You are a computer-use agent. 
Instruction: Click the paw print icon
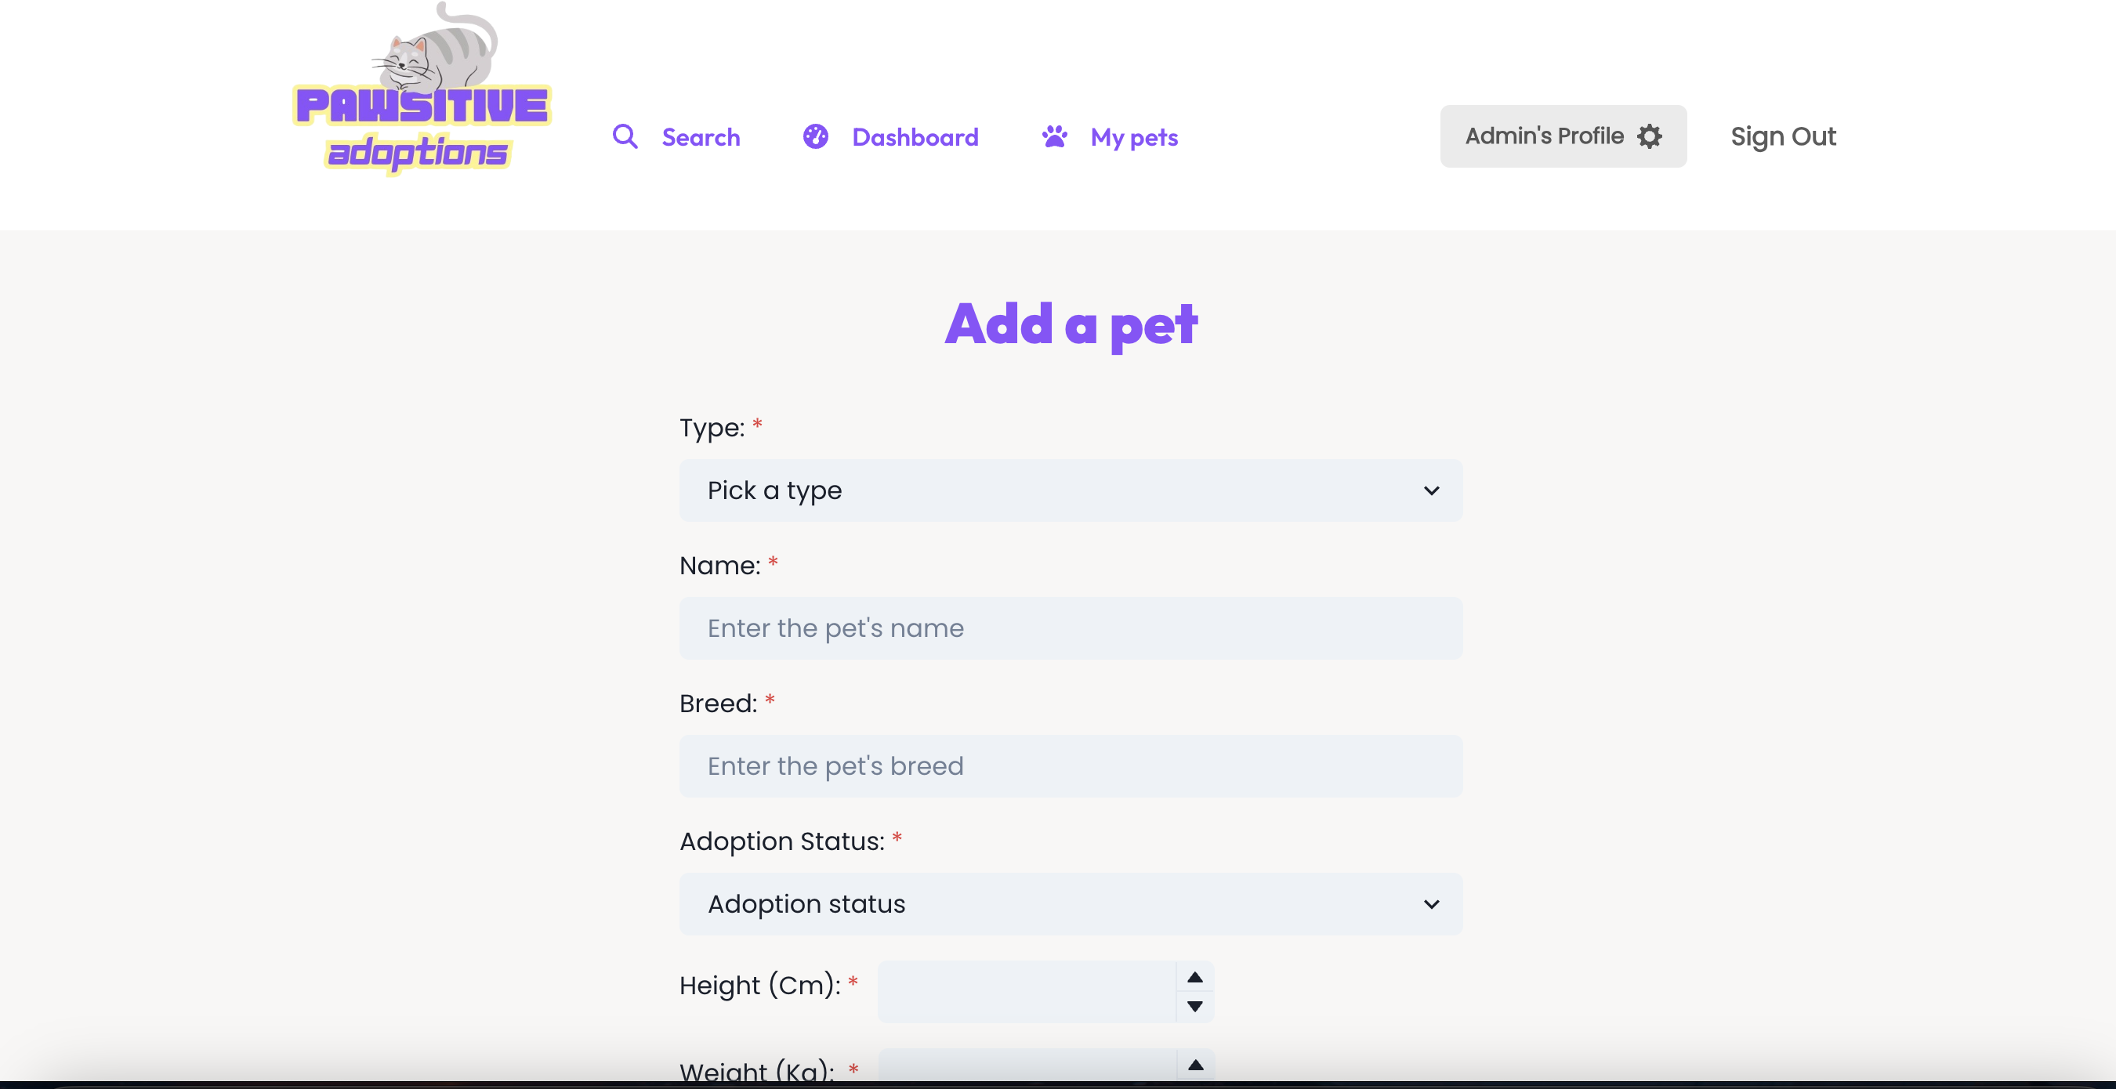click(1055, 136)
